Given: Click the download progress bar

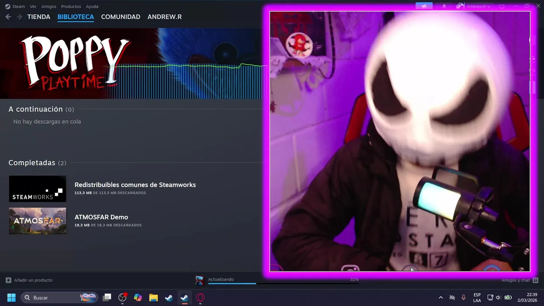Looking at the screenshot, I should 283,283.
